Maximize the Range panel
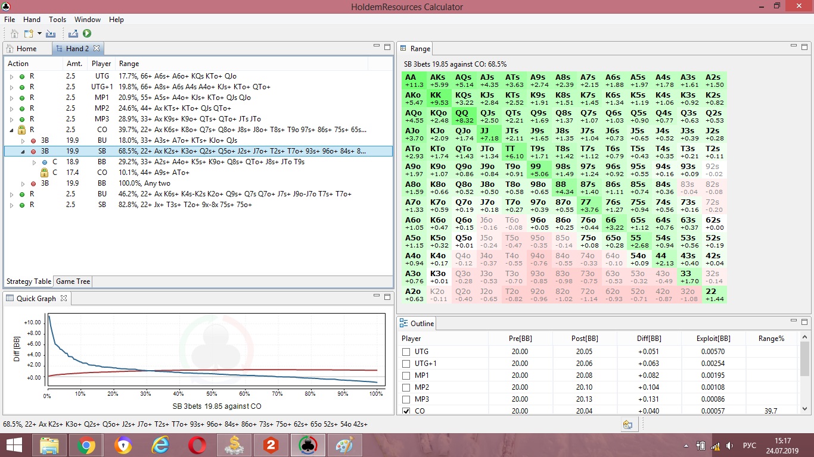 click(804, 46)
